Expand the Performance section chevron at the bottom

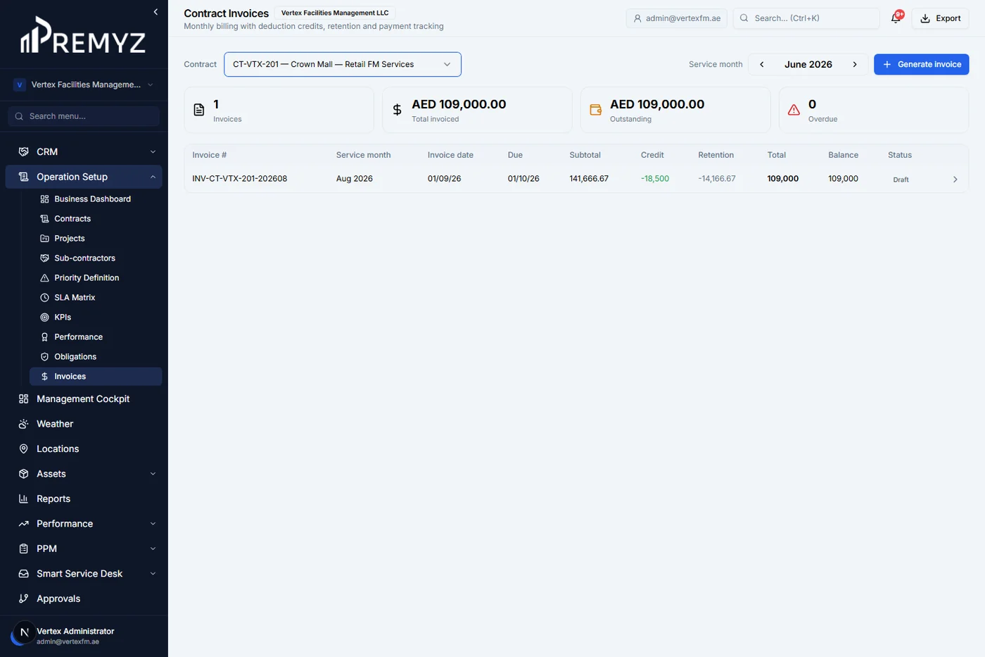point(153,524)
